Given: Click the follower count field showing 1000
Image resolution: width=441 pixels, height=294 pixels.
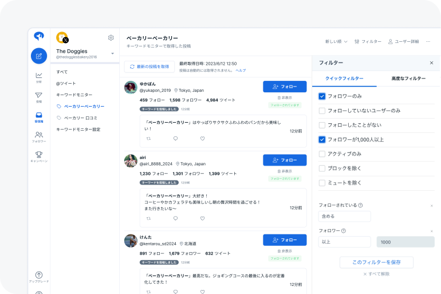Looking at the screenshot, I should [x=405, y=242].
